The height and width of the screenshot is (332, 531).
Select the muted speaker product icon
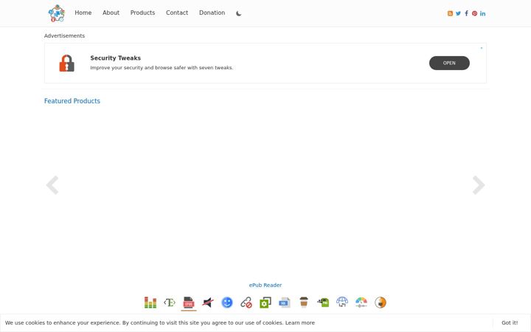pos(208,302)
